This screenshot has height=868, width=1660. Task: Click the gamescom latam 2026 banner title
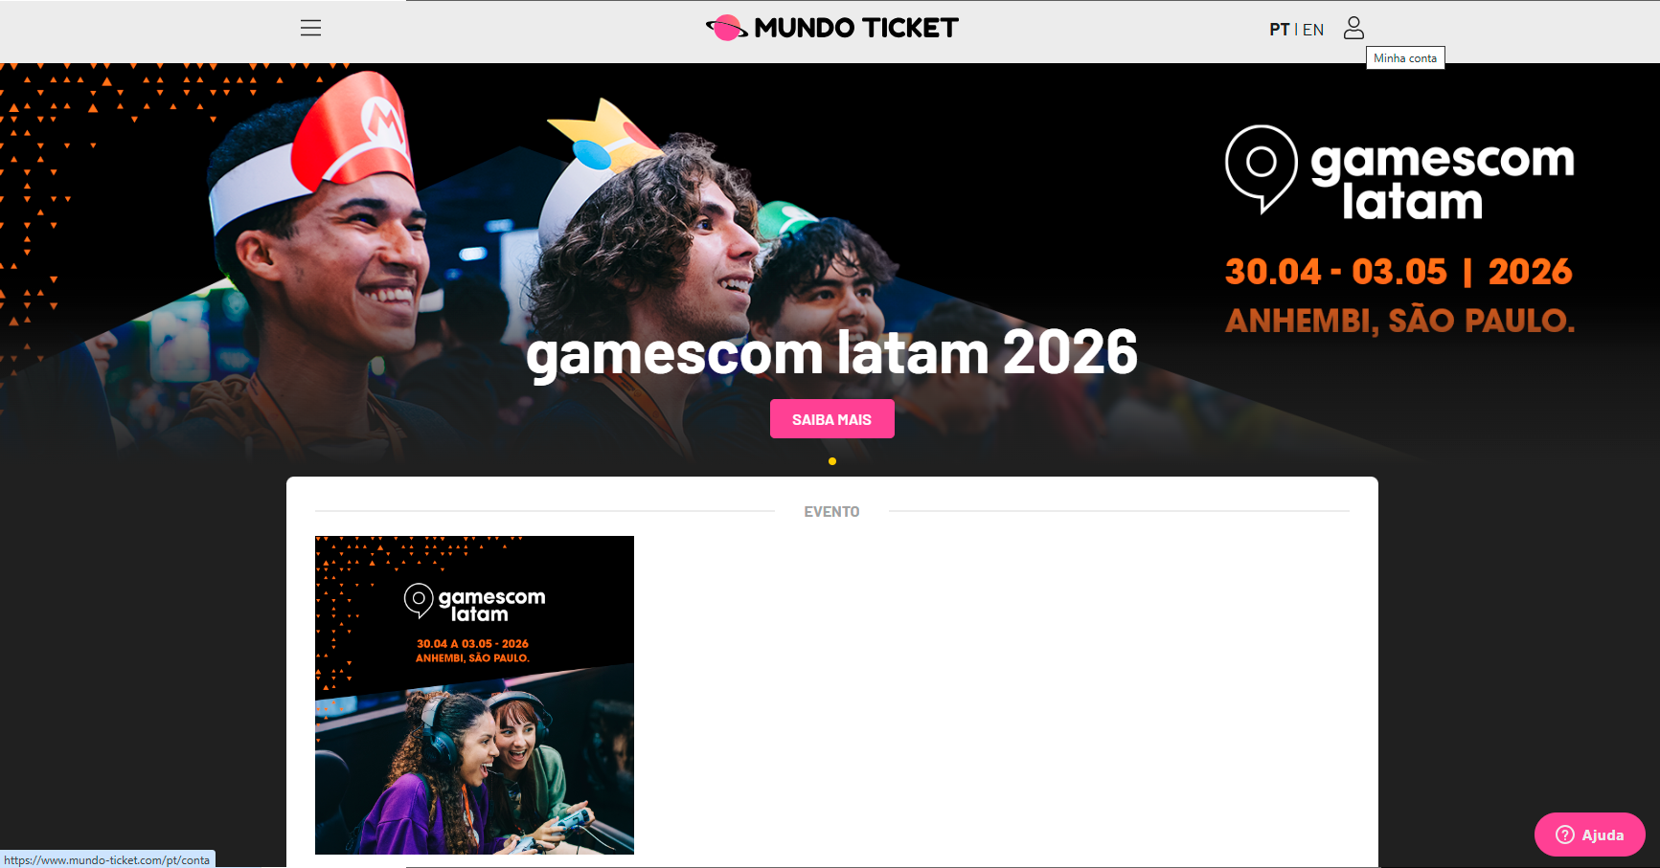[x=831, y=354]
